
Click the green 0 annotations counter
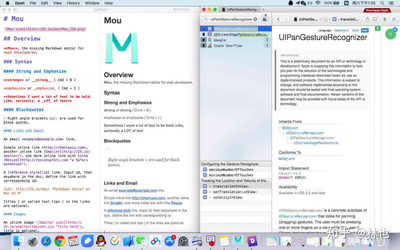pos(378,29)
